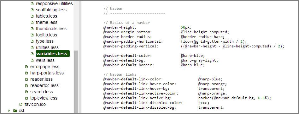Click the xsl folder icon
Screen dimensions: 299x114
click(x=15, y=111)
